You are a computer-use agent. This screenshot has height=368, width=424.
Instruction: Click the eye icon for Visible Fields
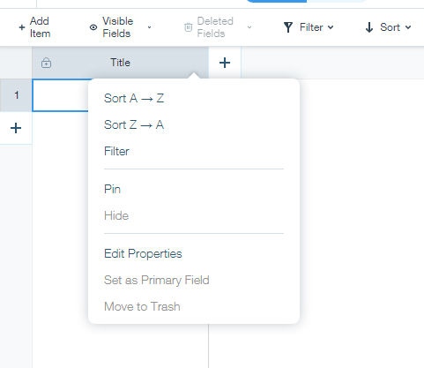[93, 27]
